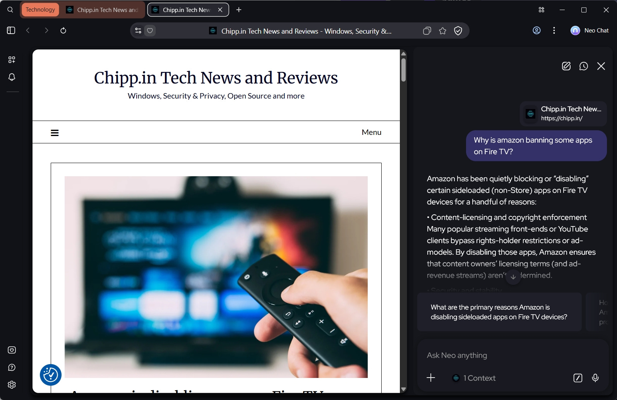Click the user message about Fire TV
617x400 pixels.
(536, 146)
